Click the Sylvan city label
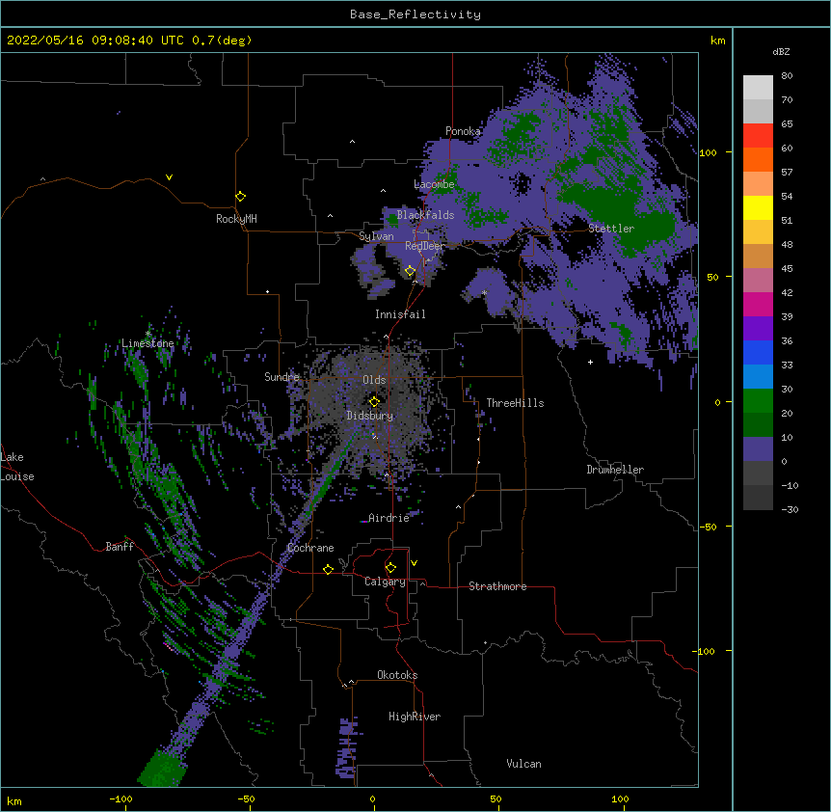The image size is (831, 812). [376, 236]
